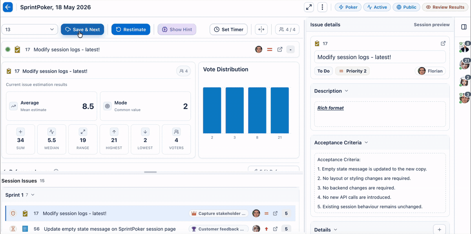Viewport: 471px width, 234px height.
Task: Open issue 17 external link in header row
Action: 280,49
